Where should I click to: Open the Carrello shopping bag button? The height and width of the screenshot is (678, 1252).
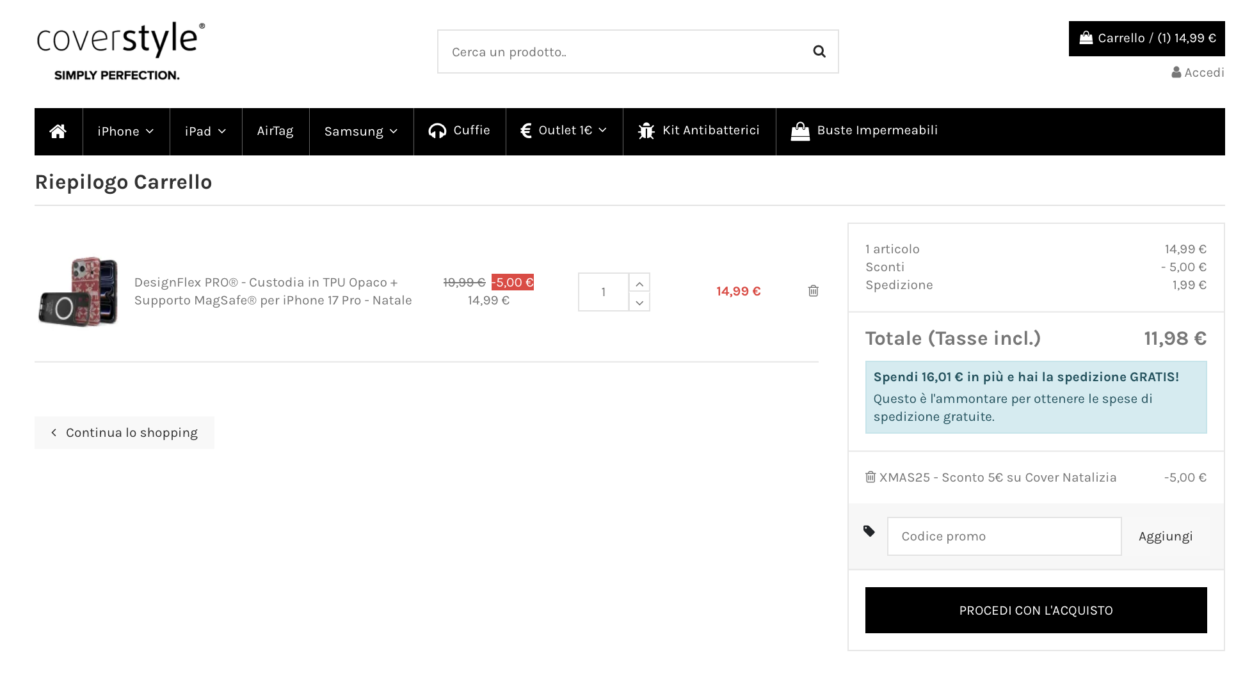click(x=1146, y=38)
